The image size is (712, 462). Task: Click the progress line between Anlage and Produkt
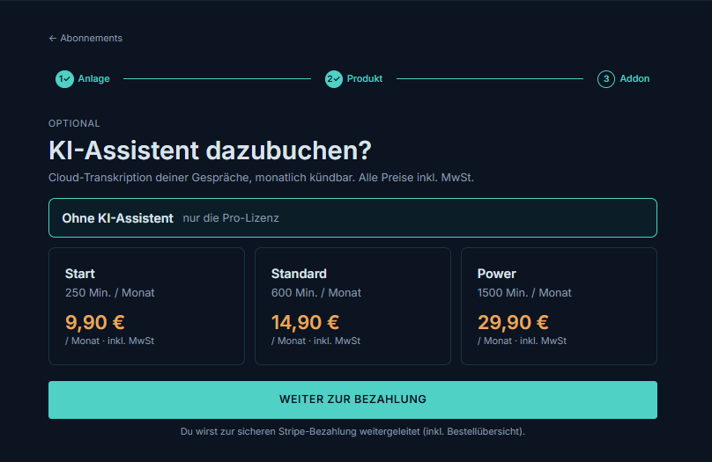[217, 79]
